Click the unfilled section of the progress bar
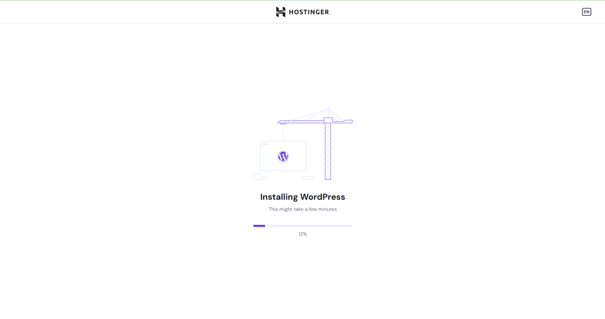 click(x=309, y=226)
